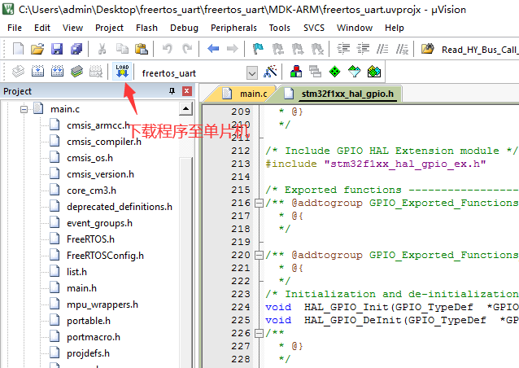Save the current file
The width and height of the screenshot is (519, 368).
click(x=57, y=49)
